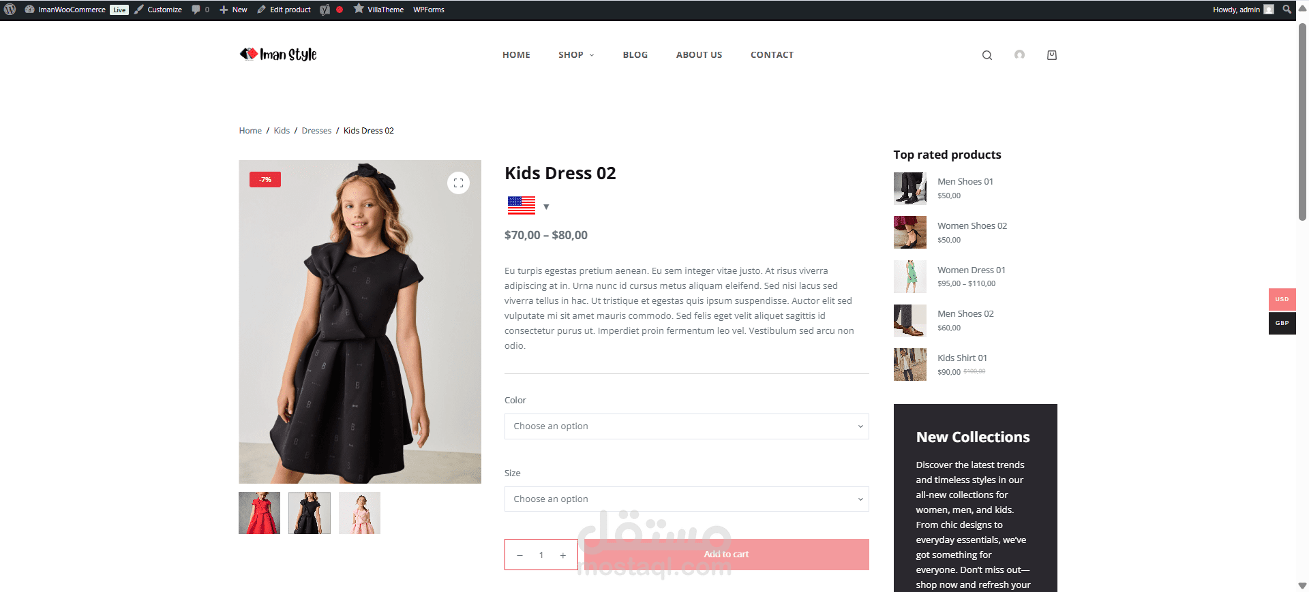Click Edit product in the admin bar

pos(284,10)
